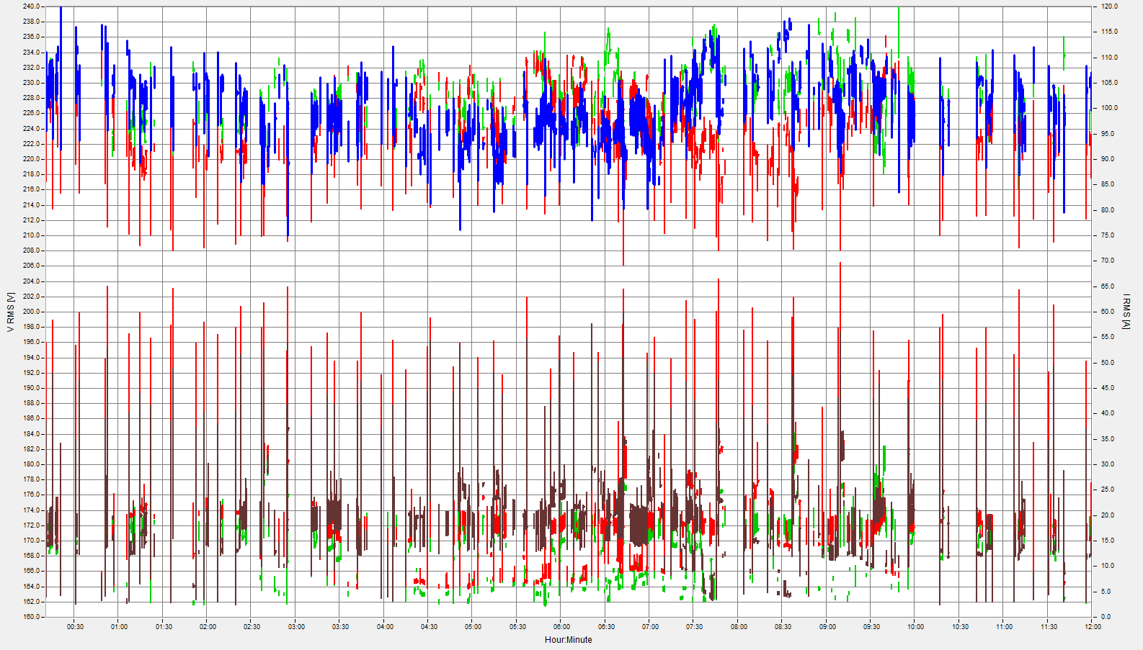This screenshot has width=1143, height=650.
Task: Click the 'Hour:Minute' axis label
Action: [569, 639]
